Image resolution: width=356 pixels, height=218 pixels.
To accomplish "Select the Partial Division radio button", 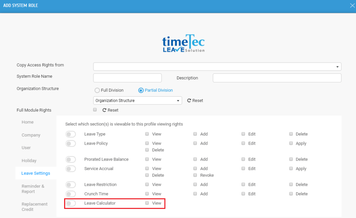I will (141, 90).
